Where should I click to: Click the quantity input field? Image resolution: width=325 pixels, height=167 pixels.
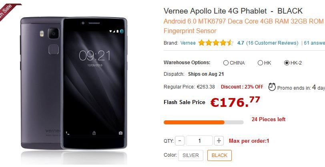coord(199,141)
